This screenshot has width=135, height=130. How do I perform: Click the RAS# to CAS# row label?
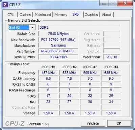point(24,84)
